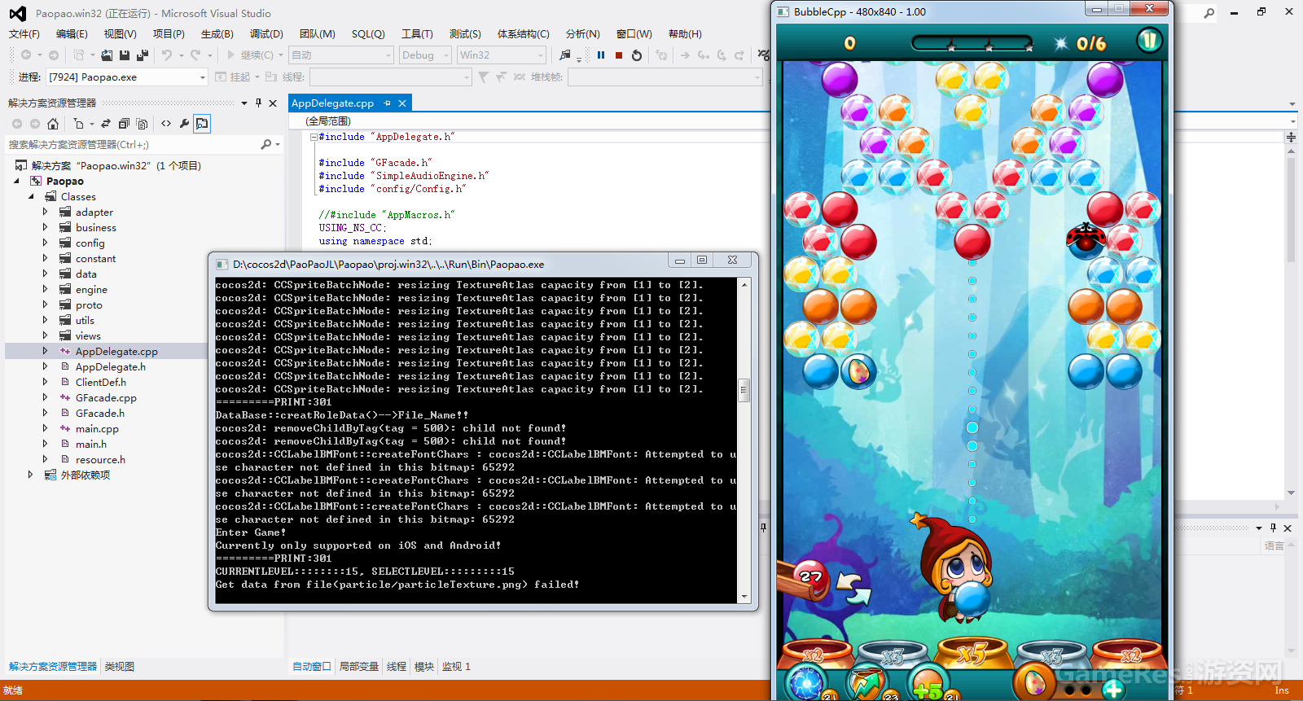Switch to the 类视图 tab

coord(120,667)
